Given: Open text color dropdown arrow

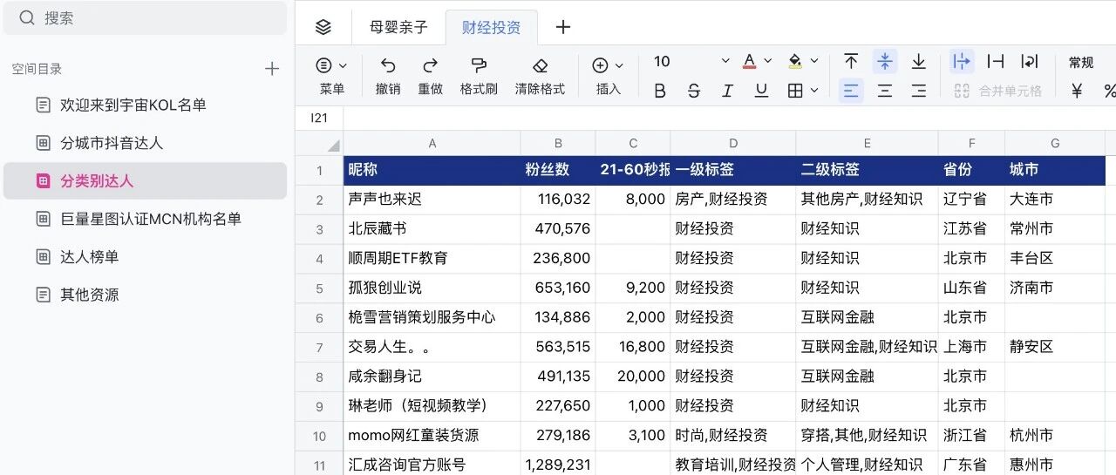Looking at the screenshot, I should (768, 61).
